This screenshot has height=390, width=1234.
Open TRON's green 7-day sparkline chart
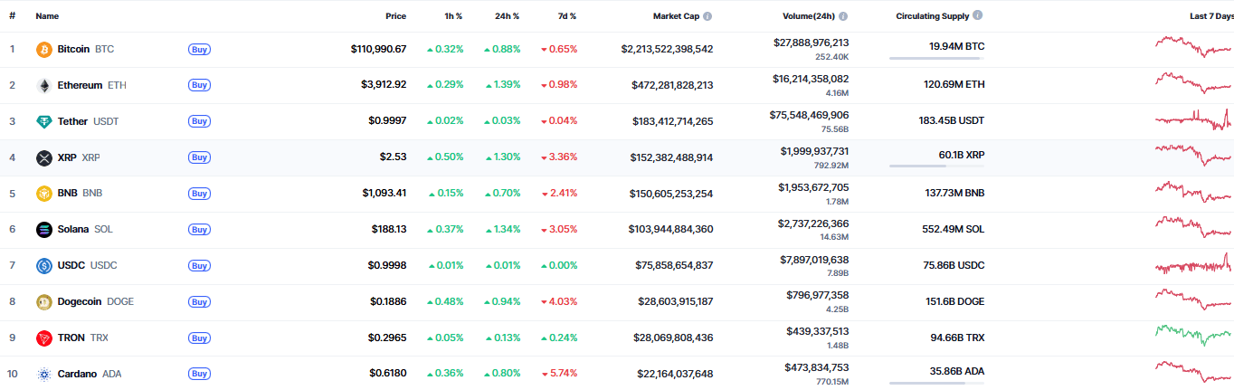coord(1193,336)
